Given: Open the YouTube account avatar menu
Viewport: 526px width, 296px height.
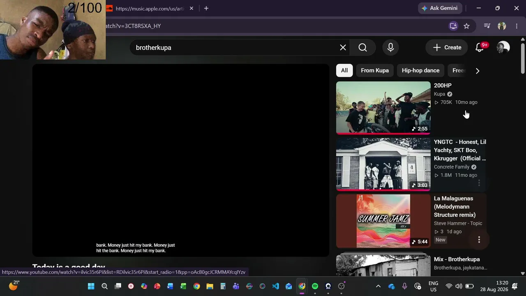Looking at the screenshot, I should tap(503, 48).
